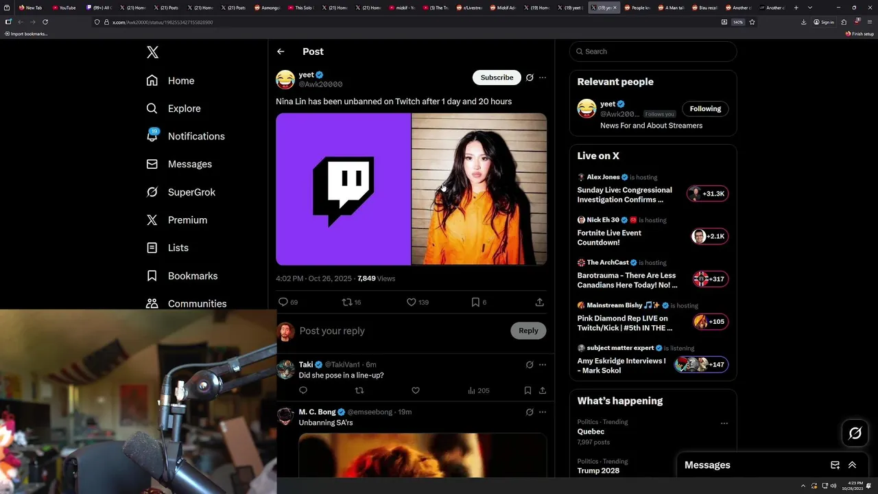
Task: Bookmark Taki's comment
Action: click(x=527, y=390)
